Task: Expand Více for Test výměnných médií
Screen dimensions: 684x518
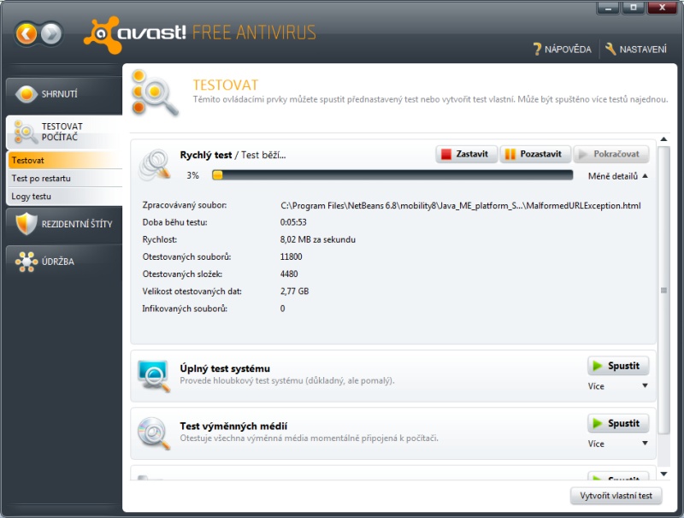Action: click(617, 444)
